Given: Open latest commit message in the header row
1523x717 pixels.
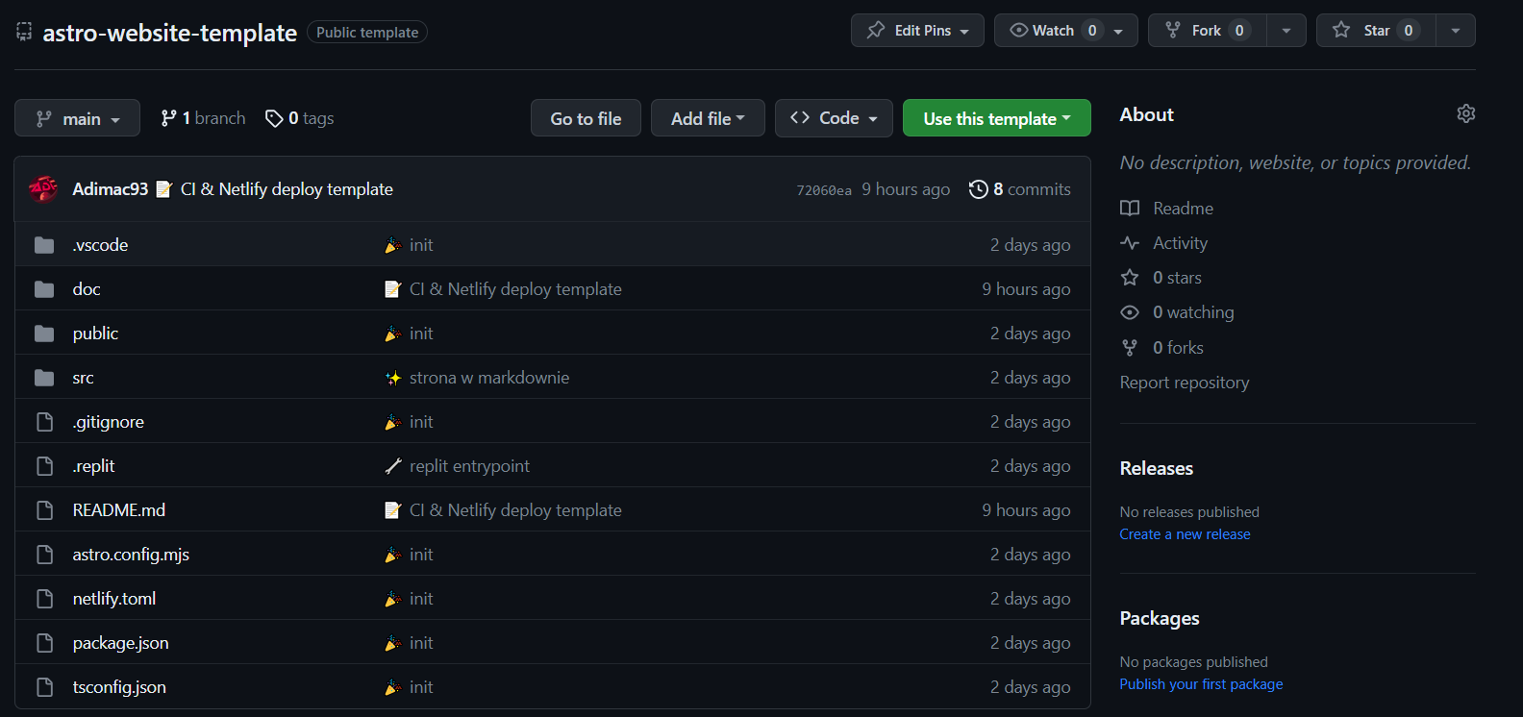Looking at the screenshot, I should pos(287,189).
